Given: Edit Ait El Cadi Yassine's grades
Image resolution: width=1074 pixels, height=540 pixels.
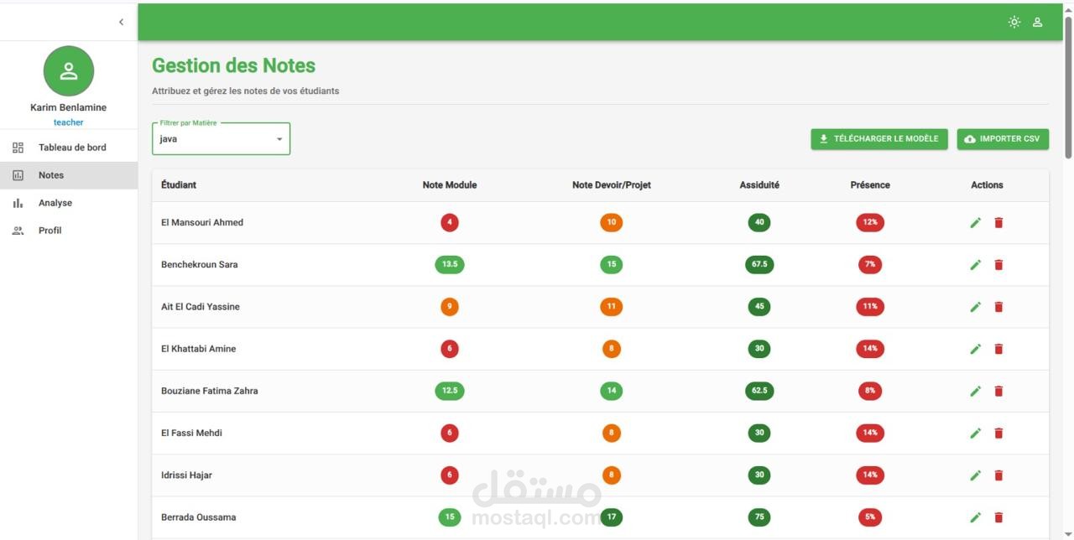Looking at the screenshot, I should 975,307.
